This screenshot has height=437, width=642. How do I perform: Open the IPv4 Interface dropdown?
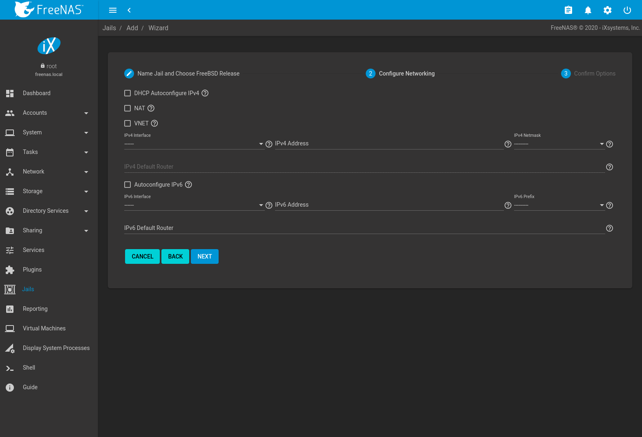194,144
